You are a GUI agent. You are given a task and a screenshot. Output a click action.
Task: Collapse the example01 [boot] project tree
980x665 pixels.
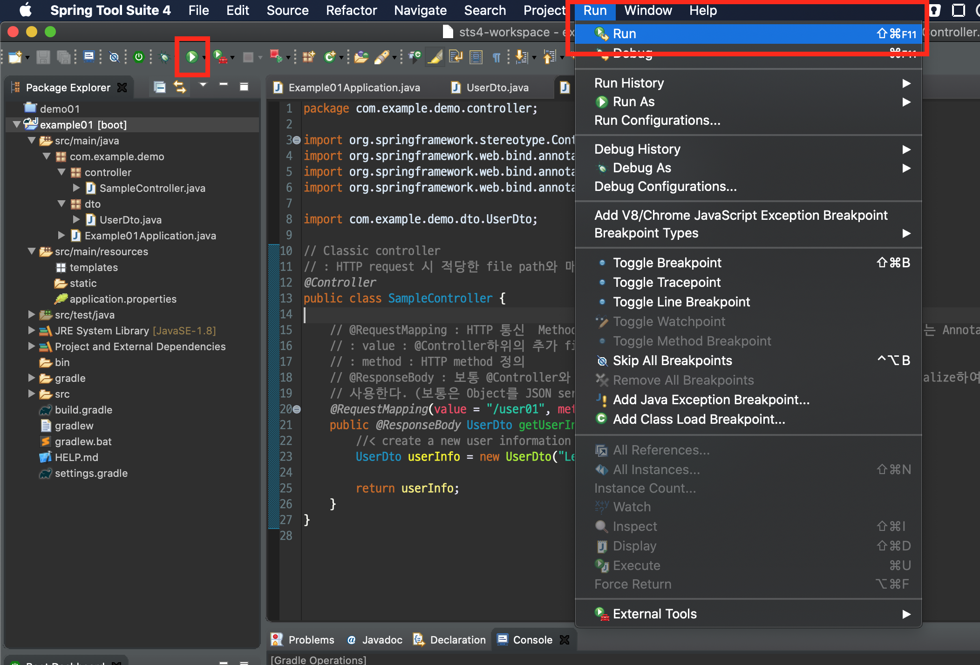click(17, 124)
